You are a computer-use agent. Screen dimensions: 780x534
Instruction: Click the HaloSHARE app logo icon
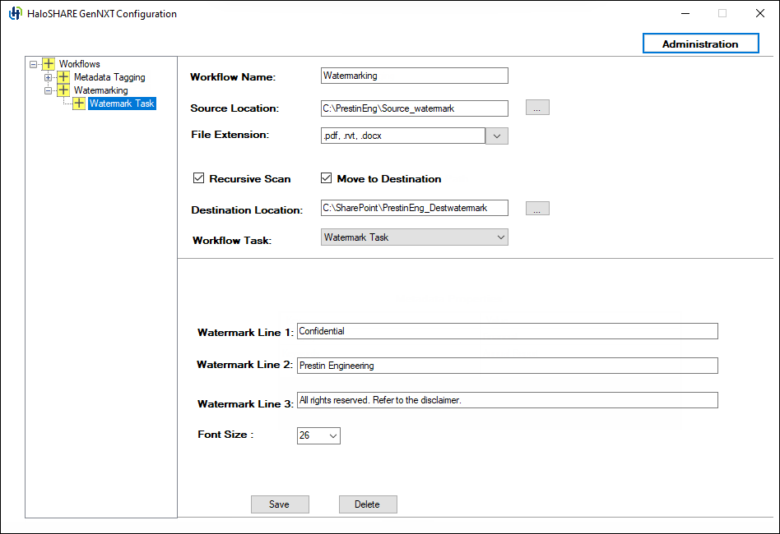tap(16, 13)
